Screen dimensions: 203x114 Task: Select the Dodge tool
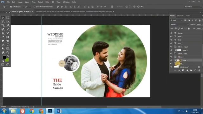(x=8, y=41)
